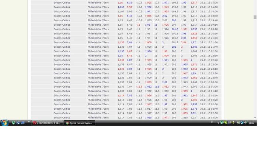Select the timestamp 25.11.15 16:50
Screen dimensions: 258x164
(x=209, y=7)
